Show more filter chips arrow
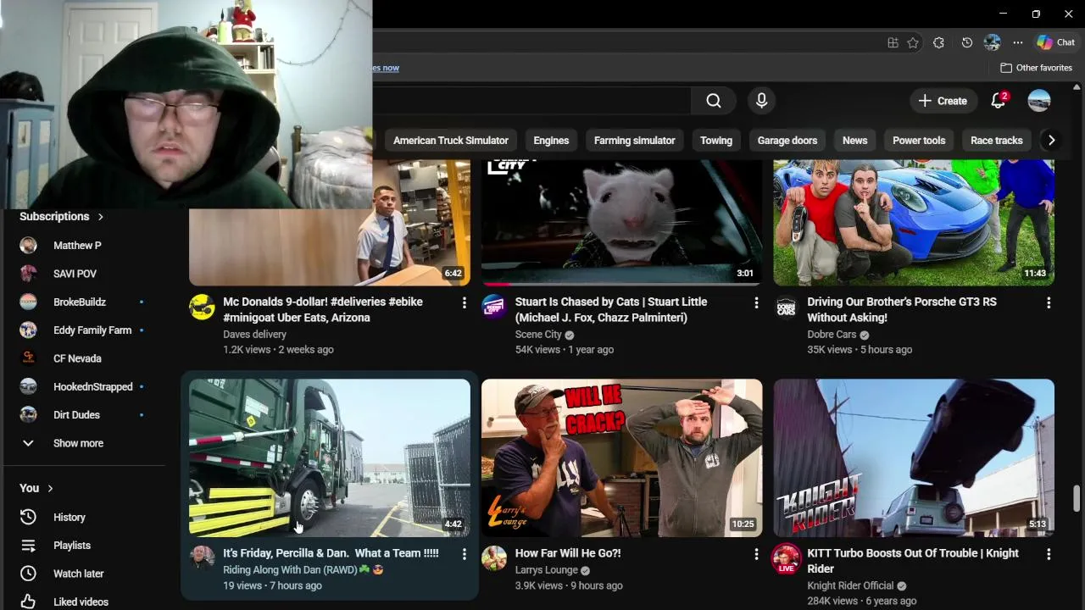This screenshot has width=1085, height=610. point(1051,141)
